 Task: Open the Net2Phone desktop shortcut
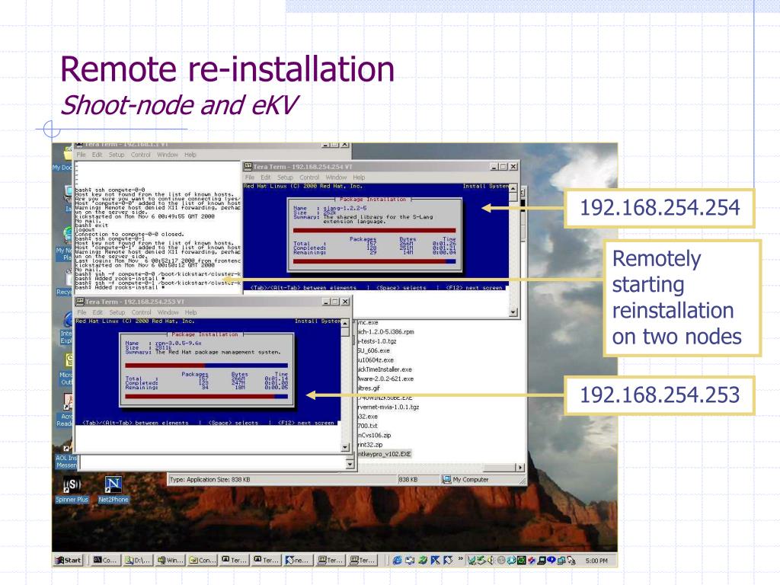coord(113,489)
